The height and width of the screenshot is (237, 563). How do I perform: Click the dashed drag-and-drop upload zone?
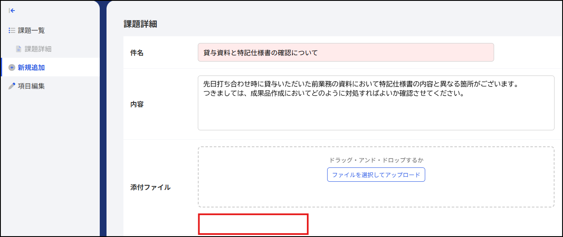point(376,177)
